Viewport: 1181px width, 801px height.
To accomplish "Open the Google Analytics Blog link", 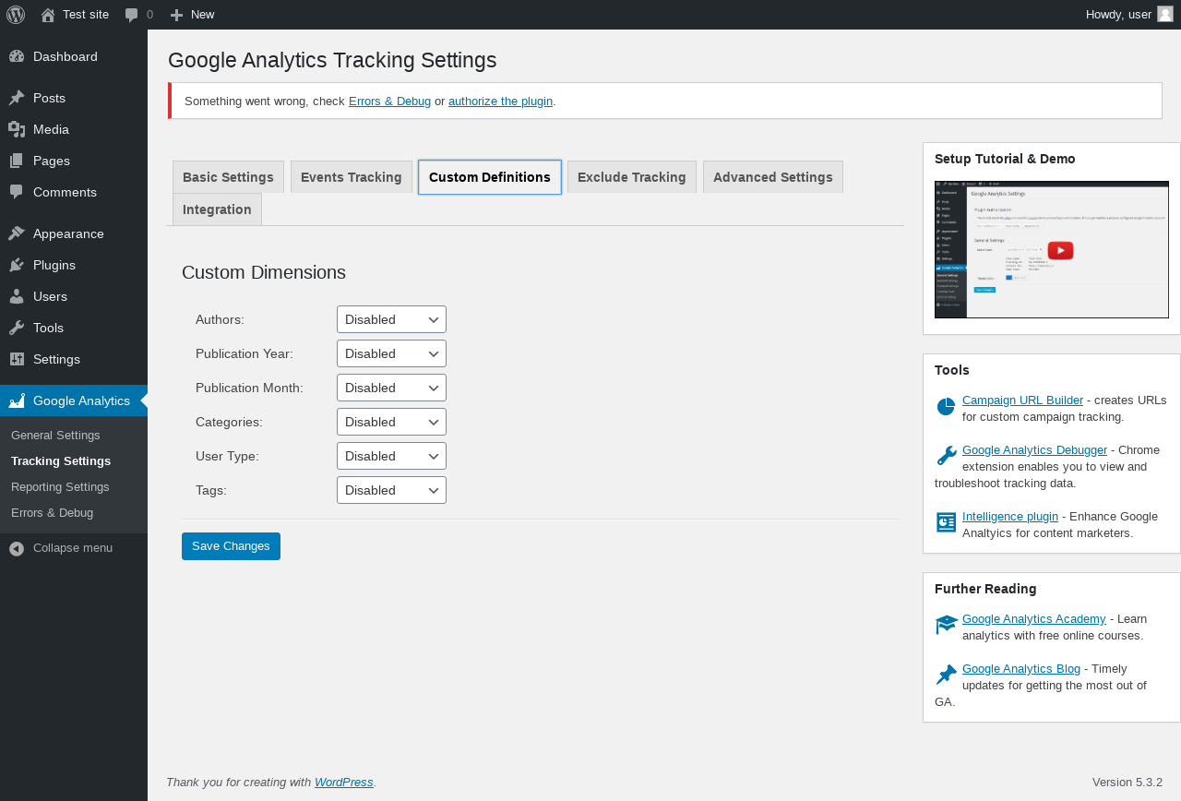I will click(x=1021, y=669).
